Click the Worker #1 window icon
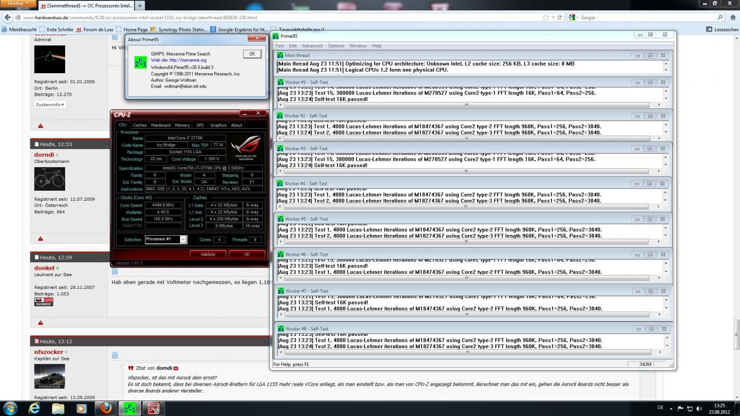 (x=281, y=82)
